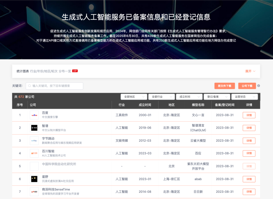Click the 2019-06 founding date cell
Image resolution: width=273 pixels, height=199 pixels.
tap(145, 128)
